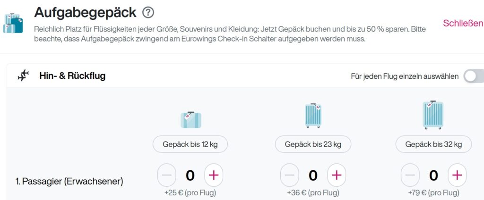Click the Gepäck bis 32 kg pill
Image resolution: width=484 pixels, height=200 pixels.
click(434, 144)
